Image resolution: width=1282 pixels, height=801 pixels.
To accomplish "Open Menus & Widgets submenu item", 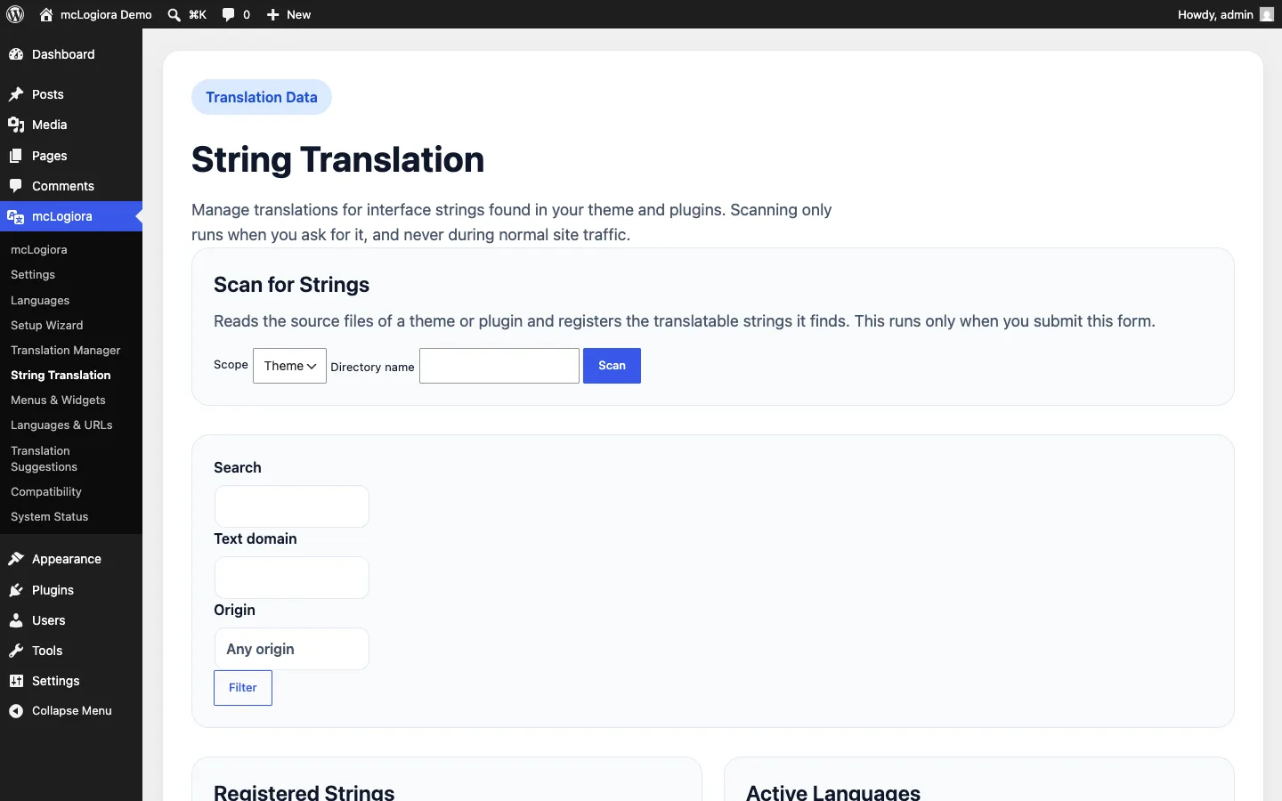I will point(58,400).
